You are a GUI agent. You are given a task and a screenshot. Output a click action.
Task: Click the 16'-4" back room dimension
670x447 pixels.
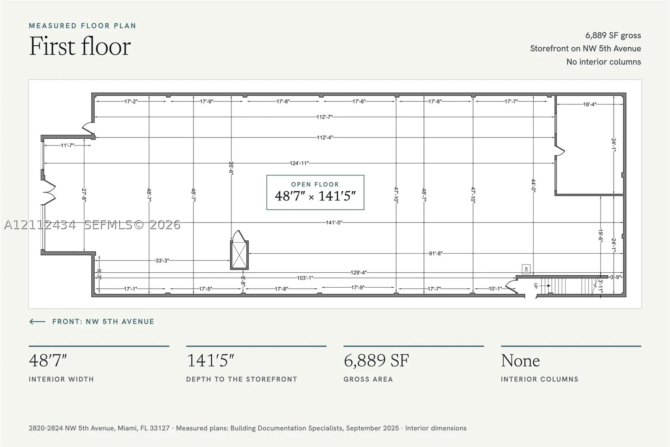589,104
